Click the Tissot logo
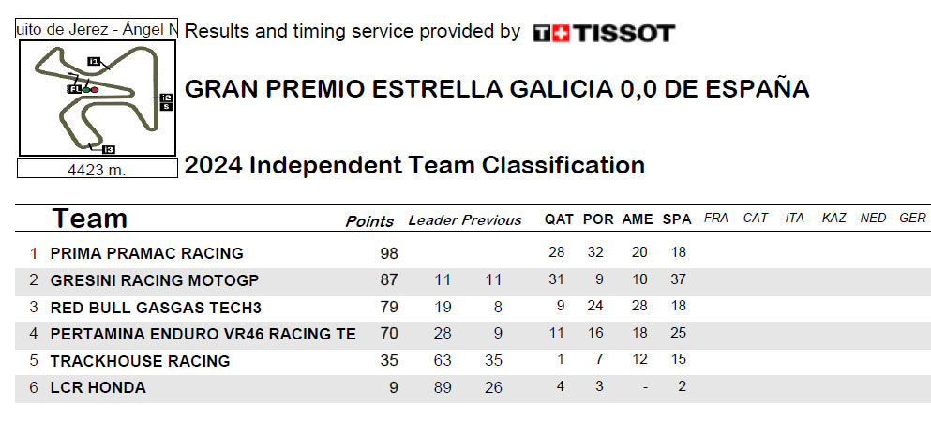 (604, 33)
